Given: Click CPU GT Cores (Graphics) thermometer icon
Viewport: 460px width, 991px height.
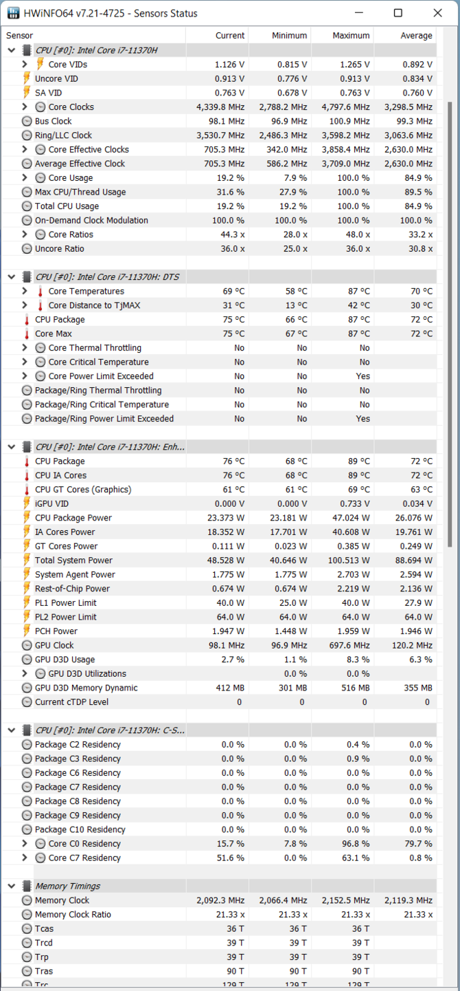Looking at the screenshot, I should 27,490.
